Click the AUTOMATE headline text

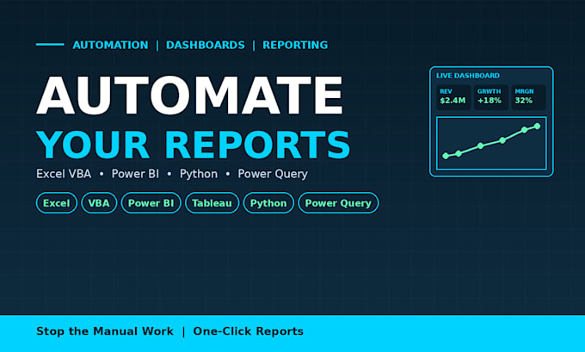point(189,96)
